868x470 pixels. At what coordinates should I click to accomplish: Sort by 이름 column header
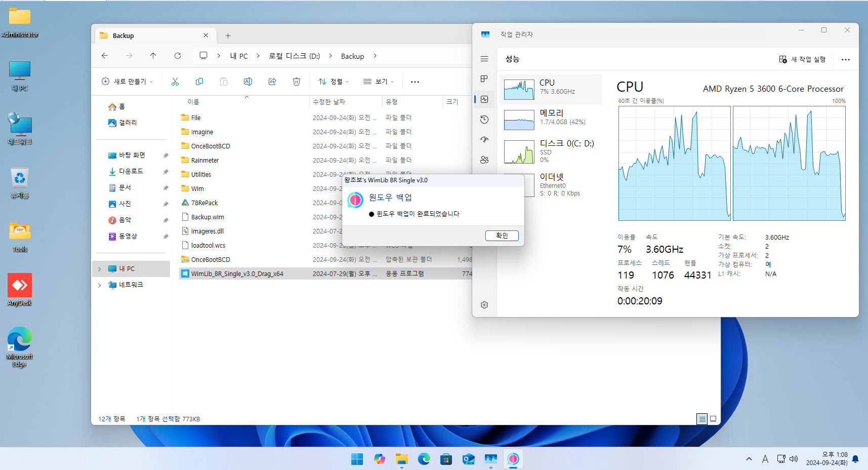(245, 102)
